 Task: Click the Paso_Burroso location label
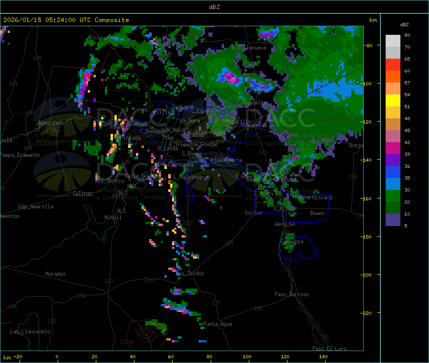[x=292, y=294]
